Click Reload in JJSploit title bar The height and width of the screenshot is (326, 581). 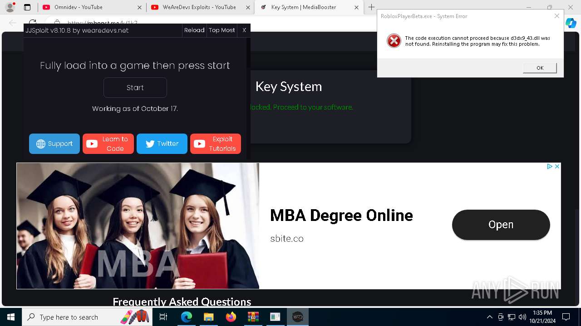pos(194,30)
